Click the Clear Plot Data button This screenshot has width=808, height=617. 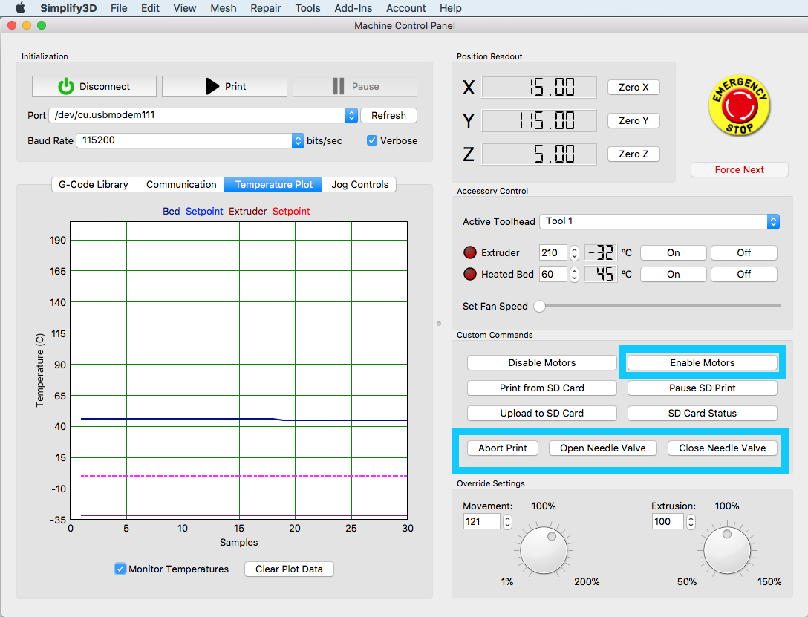[x=289, y=569]
